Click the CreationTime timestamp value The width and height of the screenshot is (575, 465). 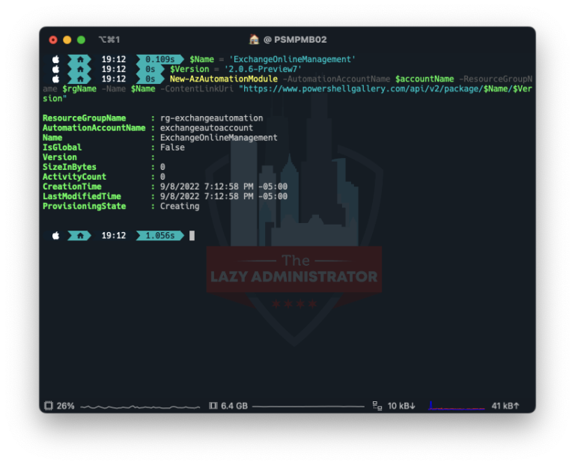click(x=224, y=186)
